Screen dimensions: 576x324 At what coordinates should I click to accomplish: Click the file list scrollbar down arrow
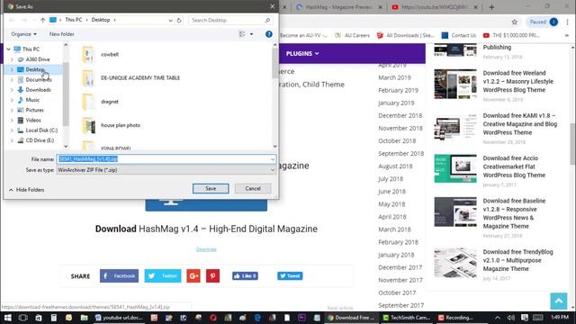[x=274, y=146]
